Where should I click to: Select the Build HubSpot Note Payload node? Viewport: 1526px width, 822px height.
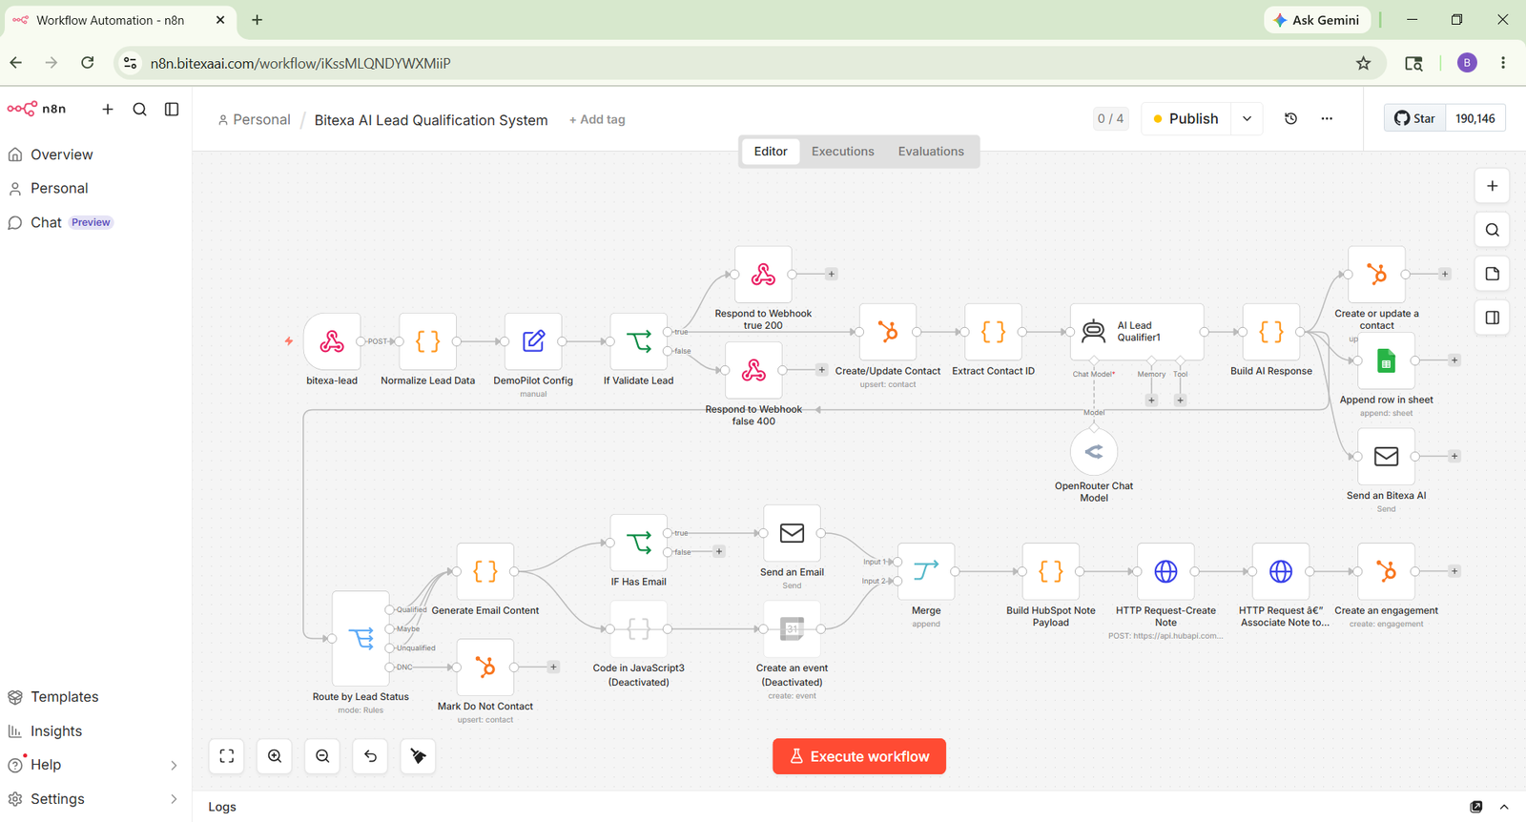(1051, 571)
